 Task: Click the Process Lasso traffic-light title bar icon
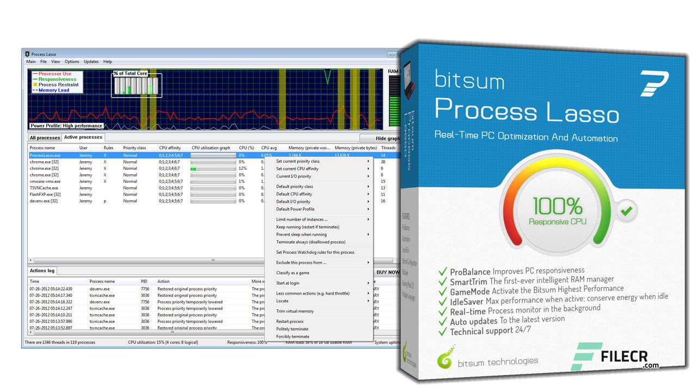[27, 54]
